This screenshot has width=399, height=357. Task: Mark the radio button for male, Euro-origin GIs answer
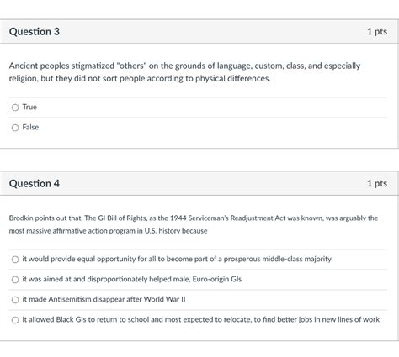(x=15, y=280)
